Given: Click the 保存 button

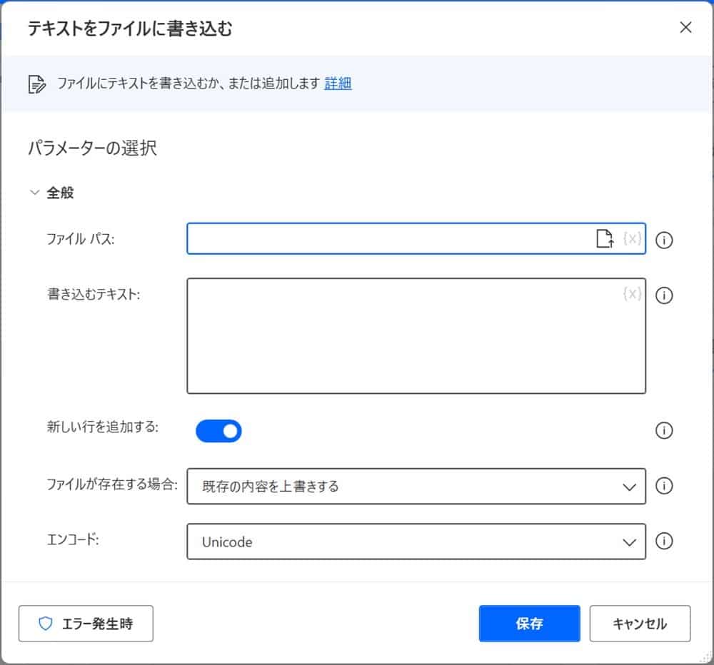Looking at the screenshot, I should coord(529,623).
